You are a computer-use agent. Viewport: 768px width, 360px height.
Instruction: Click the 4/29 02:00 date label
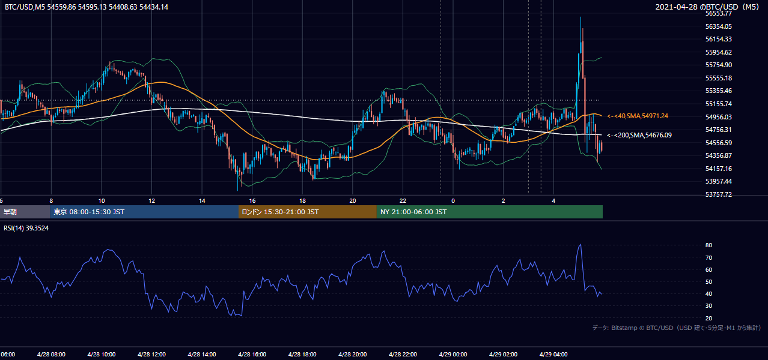click(504, 355)
